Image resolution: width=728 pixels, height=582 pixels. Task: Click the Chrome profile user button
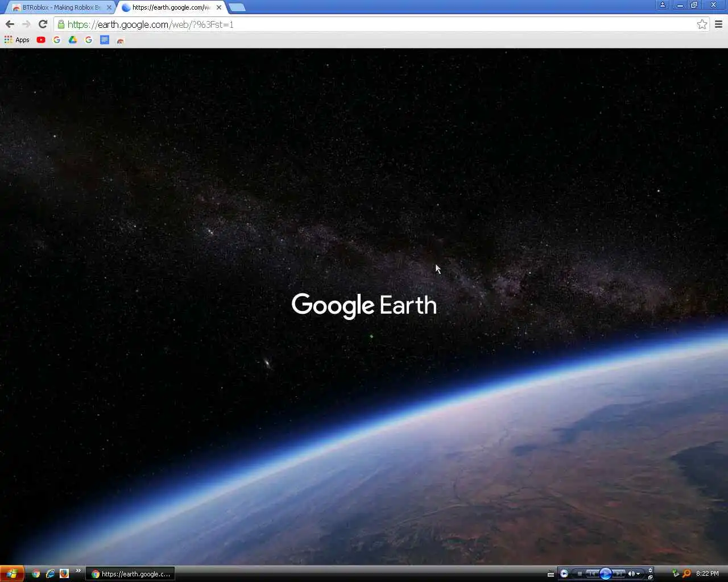tap(663, 5)
